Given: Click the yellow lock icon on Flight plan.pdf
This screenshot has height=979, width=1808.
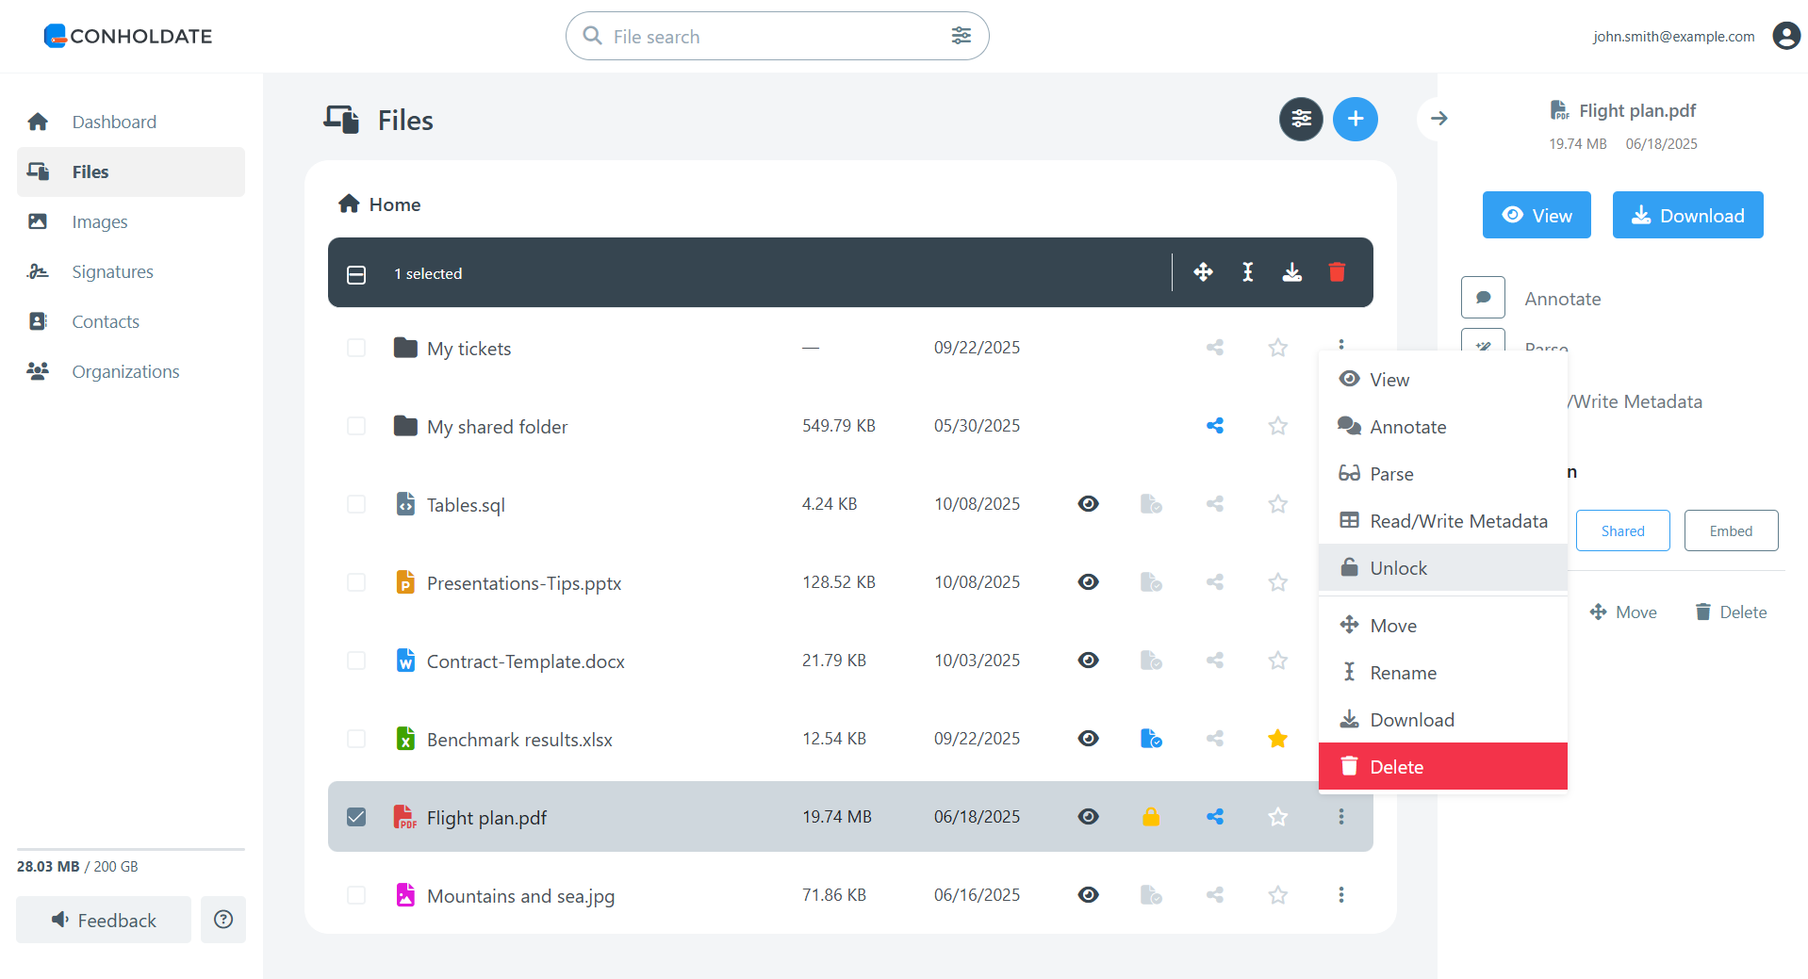Looking at the screenshot, I should (1150, 817).
